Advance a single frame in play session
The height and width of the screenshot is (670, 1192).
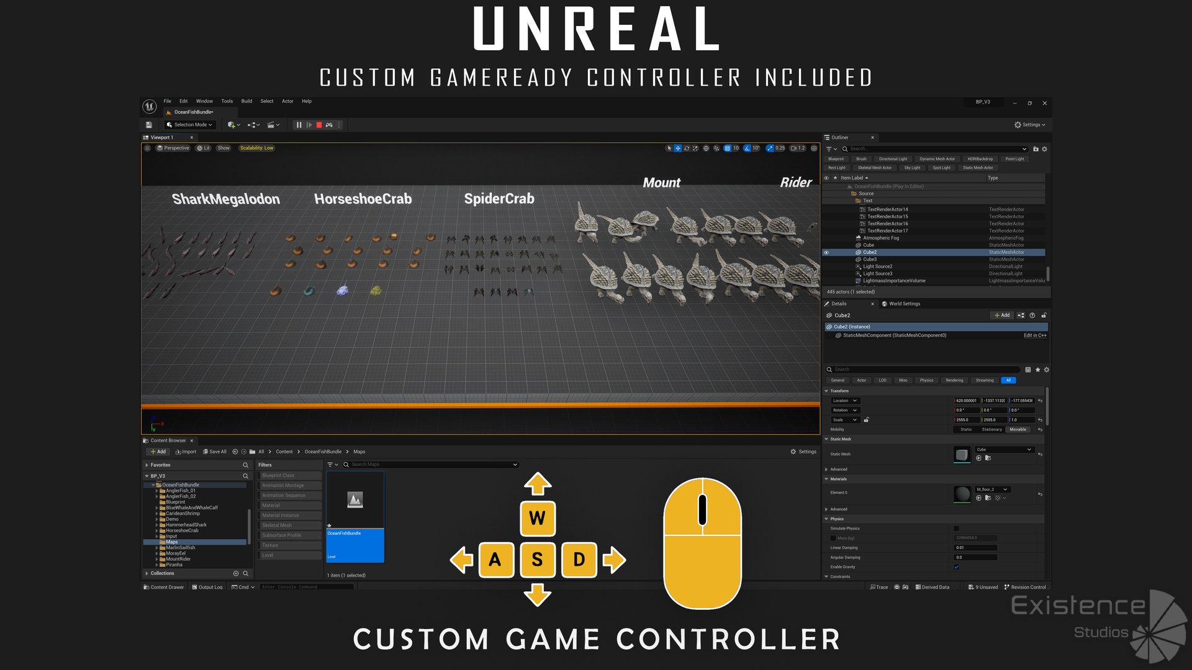[x=309, y=125]
